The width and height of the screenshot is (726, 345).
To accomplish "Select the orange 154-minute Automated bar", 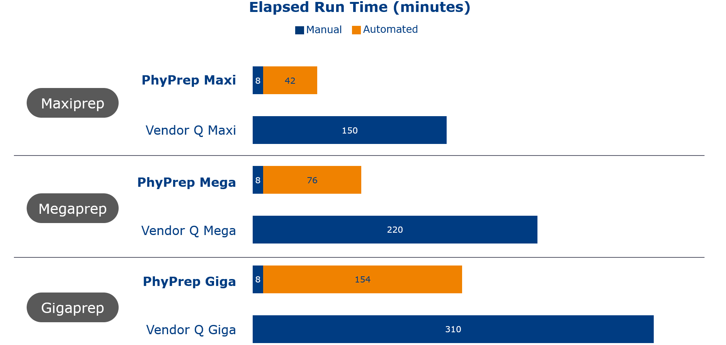I will [362, 279].
